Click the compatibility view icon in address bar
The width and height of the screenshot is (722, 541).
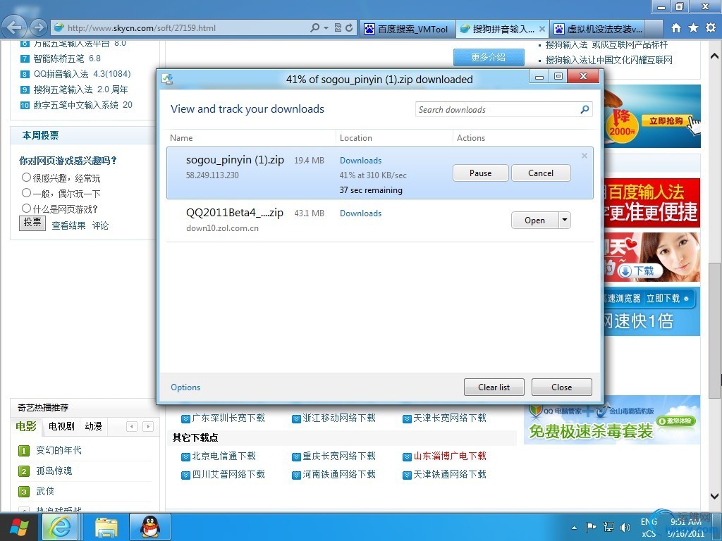[x=338, y=27]
